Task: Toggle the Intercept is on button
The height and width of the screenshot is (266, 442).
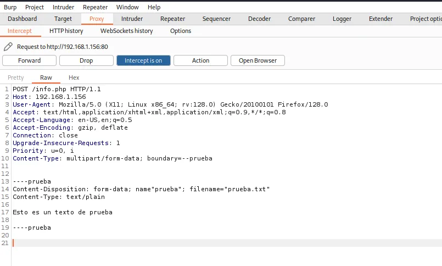Action: 143,60
